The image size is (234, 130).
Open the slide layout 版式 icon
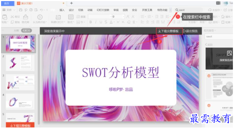click(71, 17)
